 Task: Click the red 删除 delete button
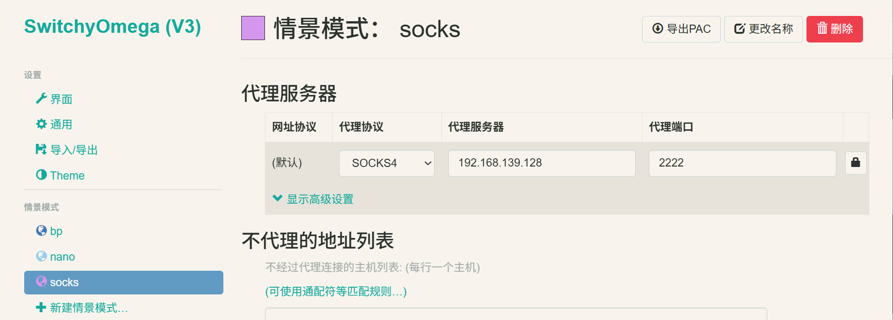coord(834,29)
